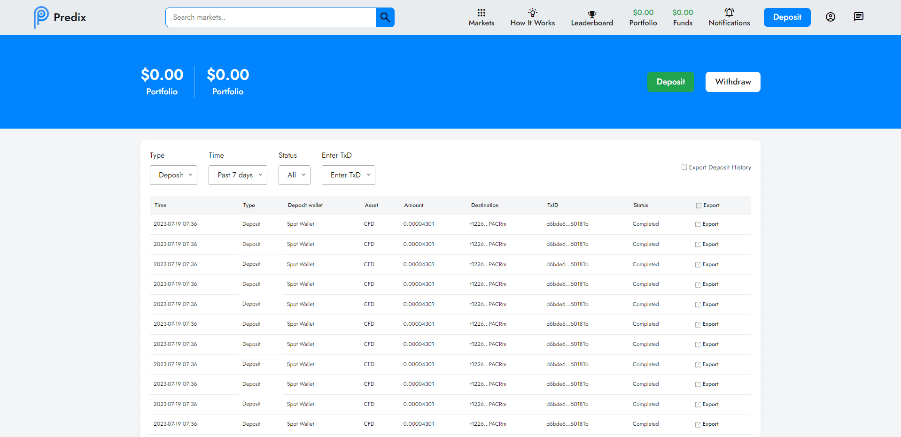Click first row destination t1226...PACRm

[489, 224]
